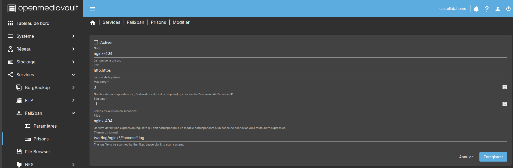This screenshot has width=513, height=168.
Task: Click the Ban time number stepper
Action: click(x=505, y=104)
